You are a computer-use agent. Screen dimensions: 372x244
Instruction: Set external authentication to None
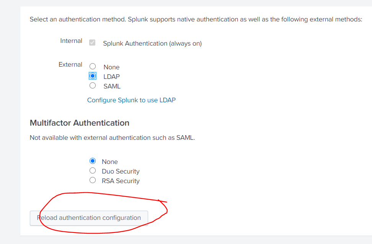(93, 66)
